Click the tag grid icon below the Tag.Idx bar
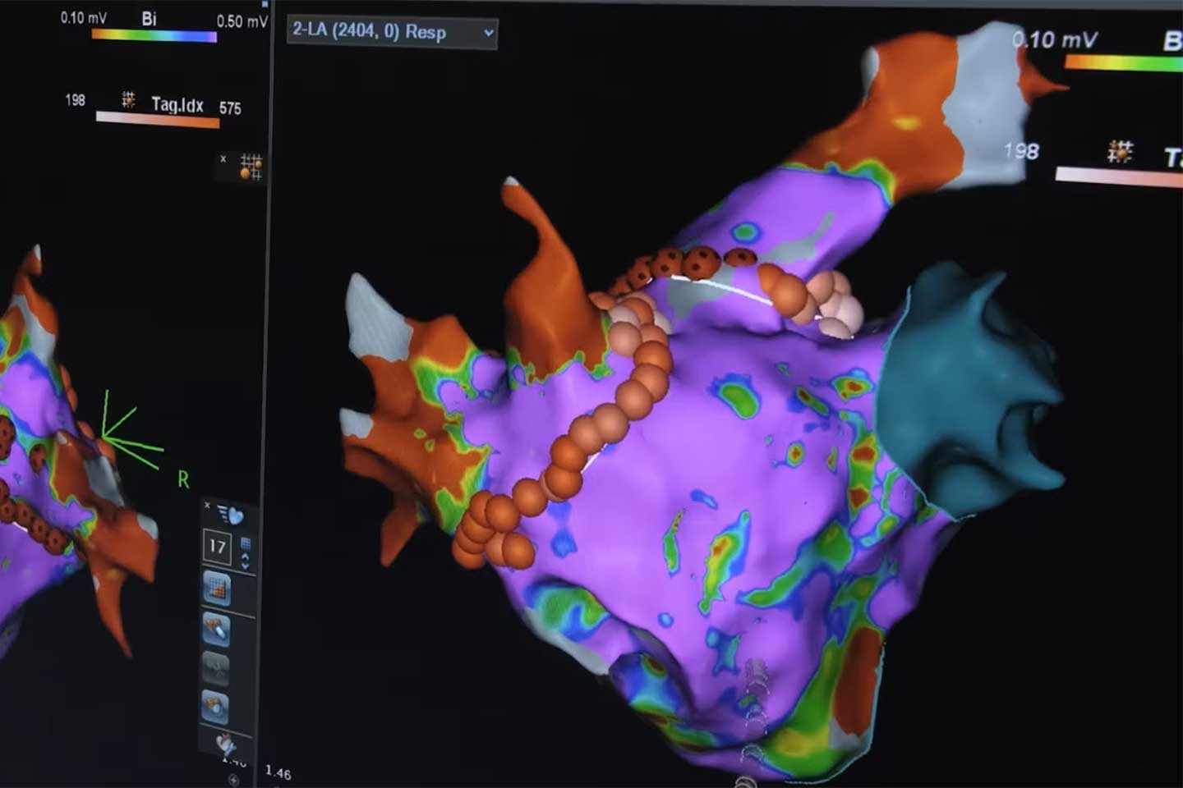This screenshot has height=788, width=1183. [251, 166]
